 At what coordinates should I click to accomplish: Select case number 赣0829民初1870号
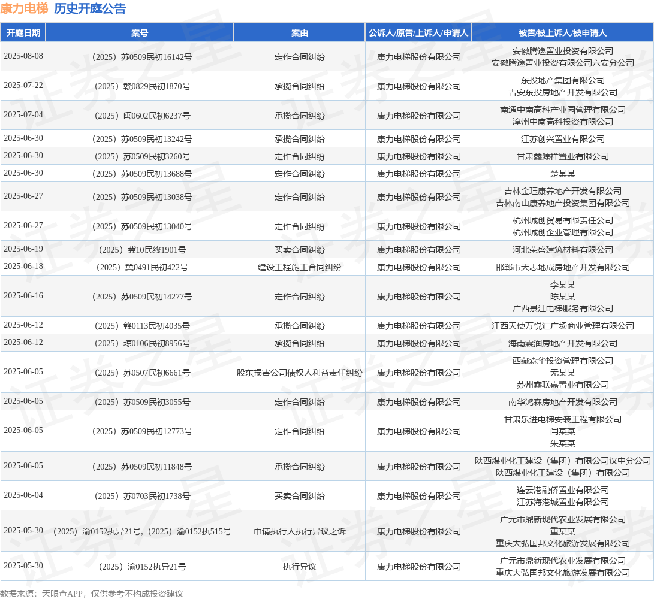point(142,86)
